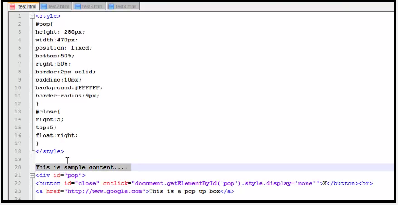398x205 pixels.
Task: Click the 'top:5;' line
Action: [46, 128]
